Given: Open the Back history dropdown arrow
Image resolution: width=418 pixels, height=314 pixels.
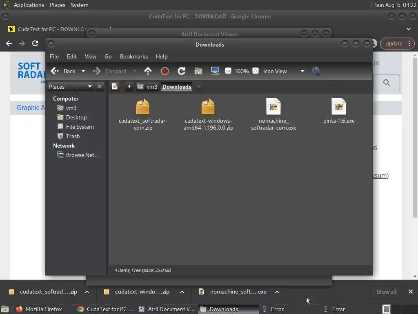Looking at the screenshot, I should (83, 71).
